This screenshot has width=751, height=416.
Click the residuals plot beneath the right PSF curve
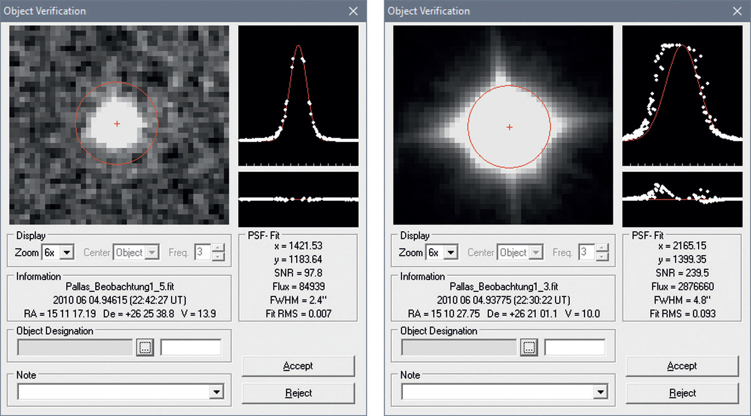pos(682,198)
